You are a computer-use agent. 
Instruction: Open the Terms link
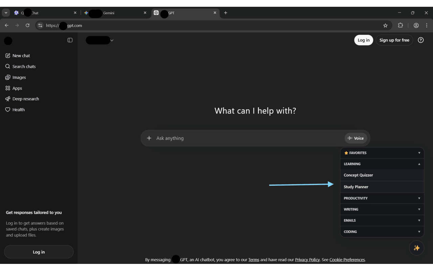tap(254, 260)
